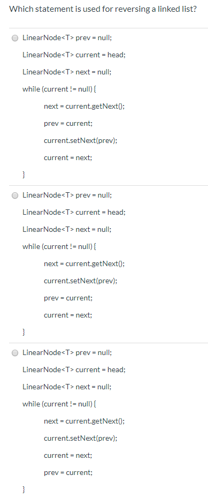Click 'LinearNode<T> prev = null;' in the third answer

(x=67, y=352)
